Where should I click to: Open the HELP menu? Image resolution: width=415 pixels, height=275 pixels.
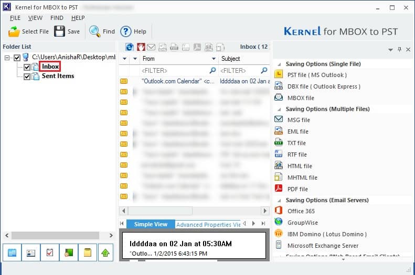(78, 18)
